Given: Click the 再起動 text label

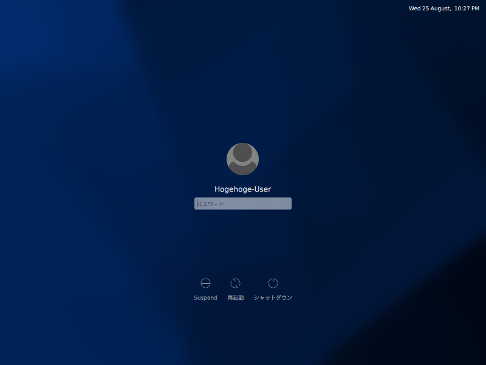Looking at the screenshot, I should click(236, 297).
